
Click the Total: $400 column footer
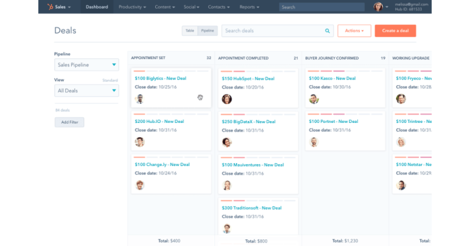pos(169,241)
